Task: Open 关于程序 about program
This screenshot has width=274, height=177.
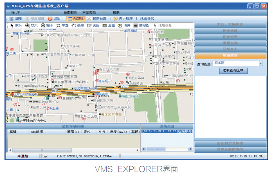Action: pyautogui.click(x=123, y=18)
